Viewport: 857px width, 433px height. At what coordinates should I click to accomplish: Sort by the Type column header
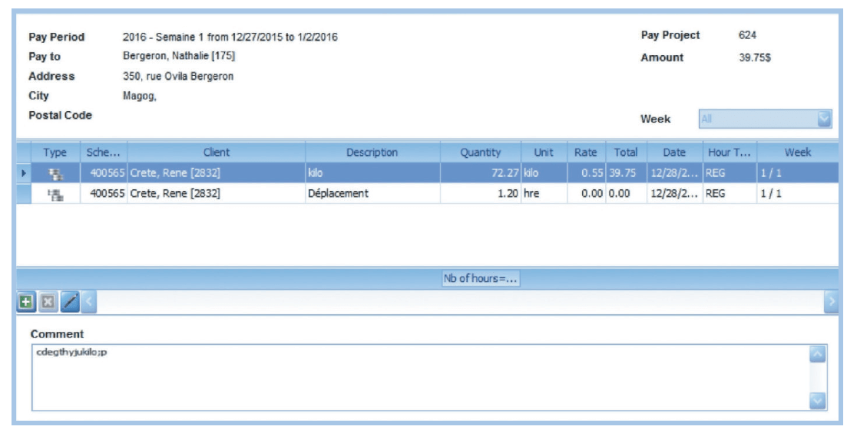click(55, 153)
